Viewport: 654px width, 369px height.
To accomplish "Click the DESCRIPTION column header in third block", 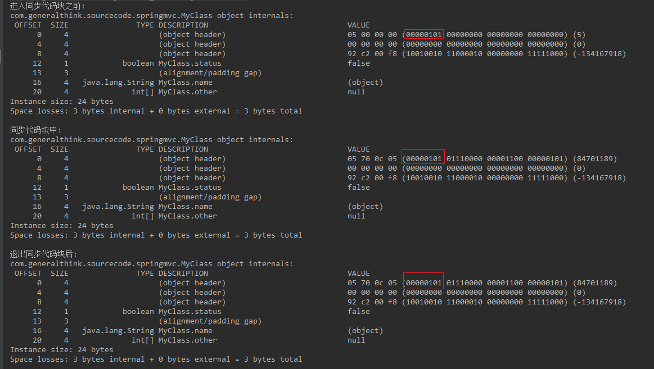I will click(183, 274).
